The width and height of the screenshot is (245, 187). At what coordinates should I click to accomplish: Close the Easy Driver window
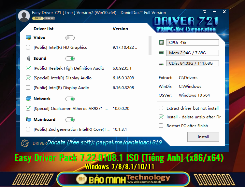point(224,12)
